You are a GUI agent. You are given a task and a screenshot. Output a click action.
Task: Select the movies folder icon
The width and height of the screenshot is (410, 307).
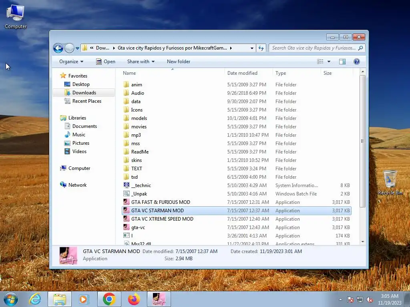[126, 126]
